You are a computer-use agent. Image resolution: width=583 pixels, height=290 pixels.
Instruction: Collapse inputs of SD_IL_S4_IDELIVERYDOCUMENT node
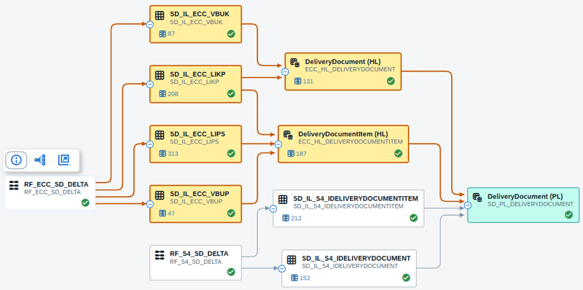coord(282,268)
